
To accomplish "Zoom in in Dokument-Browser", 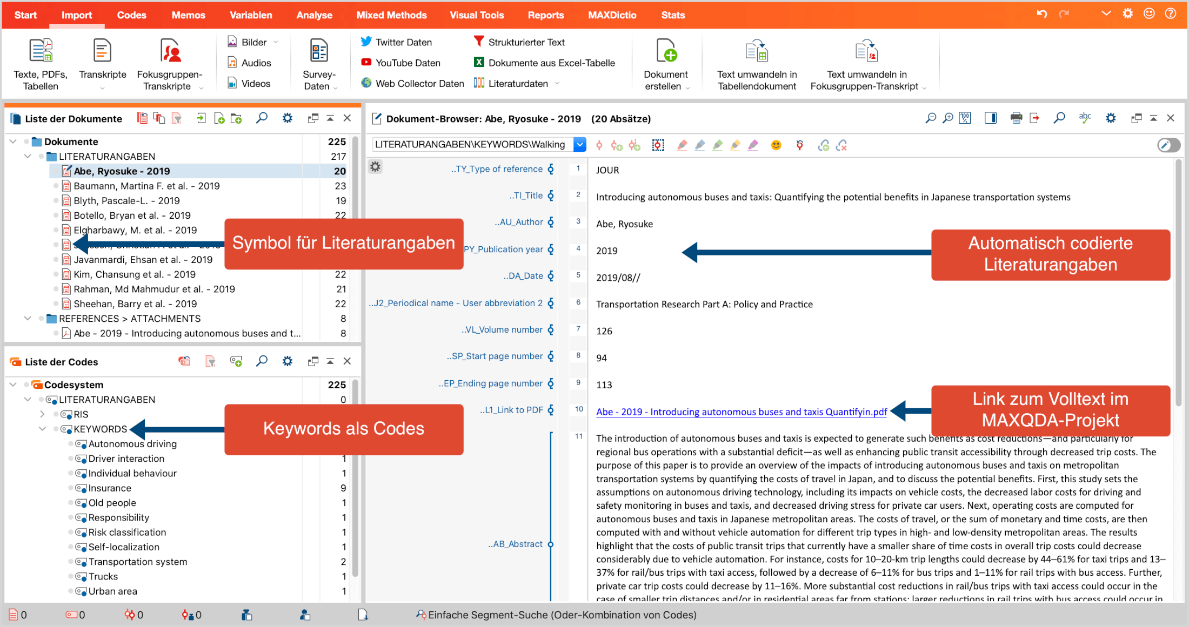I will pos(948,118).
